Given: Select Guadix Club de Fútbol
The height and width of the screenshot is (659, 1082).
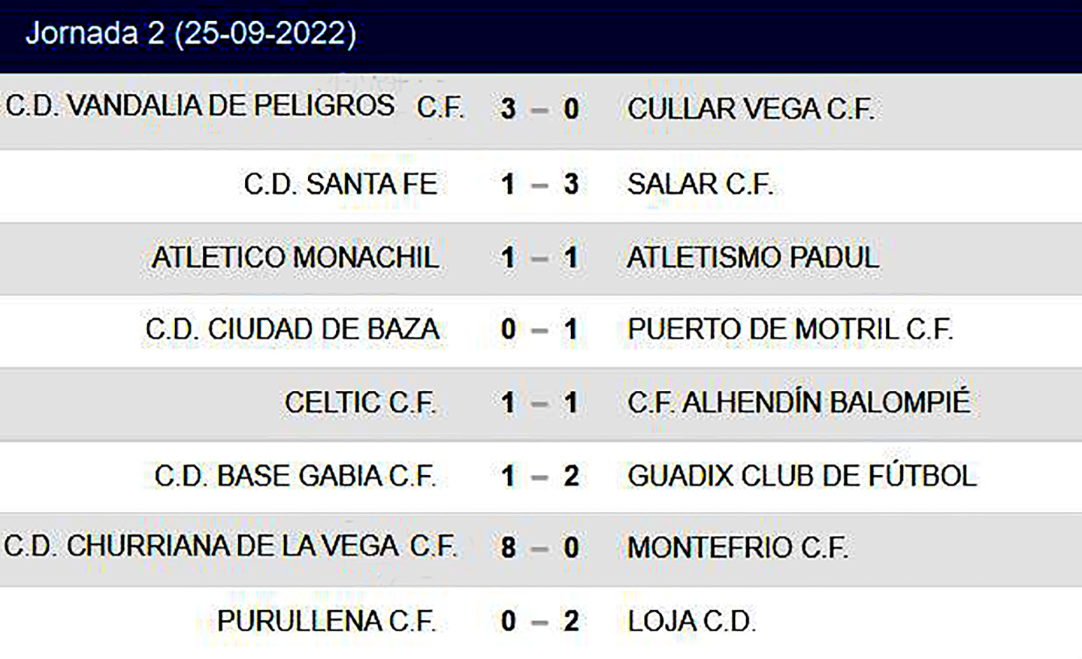Looking at the screenshot, I should coord(802,477).
